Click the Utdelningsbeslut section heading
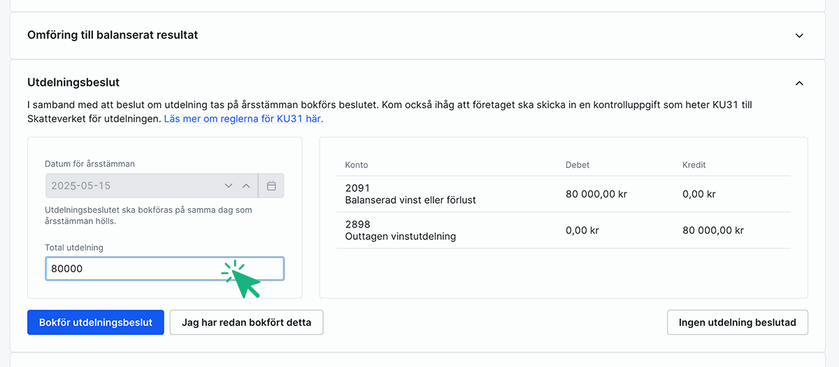Screen dimensions: 839x367 point(73,82)
